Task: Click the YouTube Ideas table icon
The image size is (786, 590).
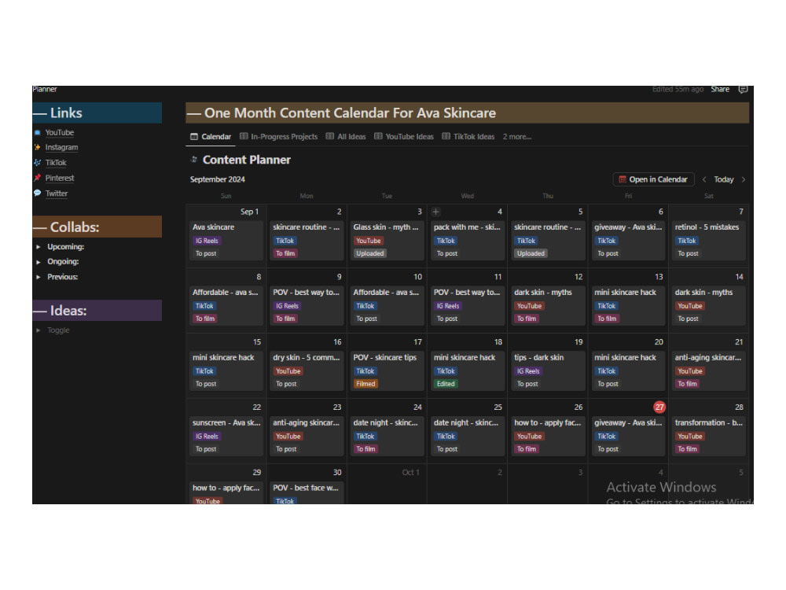Action: coord(378,136)
